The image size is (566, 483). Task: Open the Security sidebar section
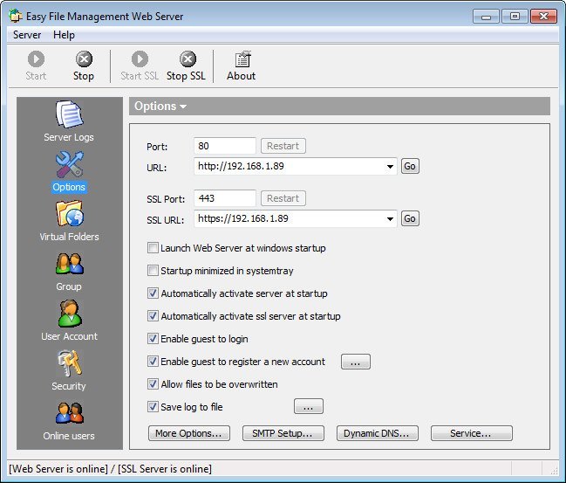click(69, 370)
